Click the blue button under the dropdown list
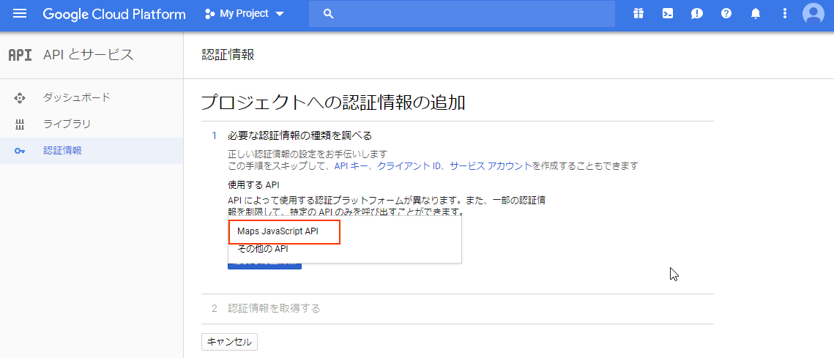834x358 pixels. [x=264, y=266]
